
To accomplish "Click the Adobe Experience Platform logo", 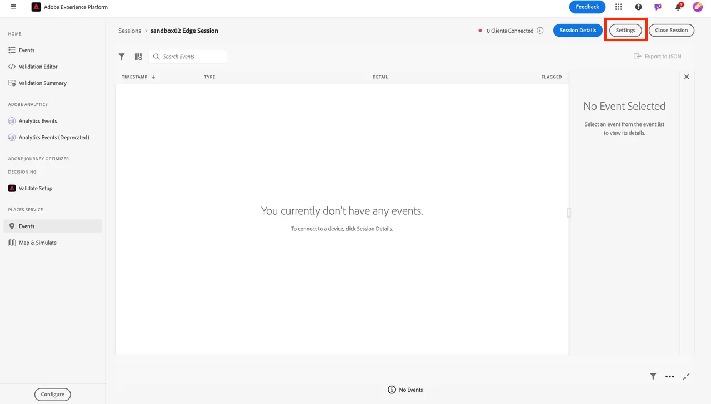I will coord(36,7).
